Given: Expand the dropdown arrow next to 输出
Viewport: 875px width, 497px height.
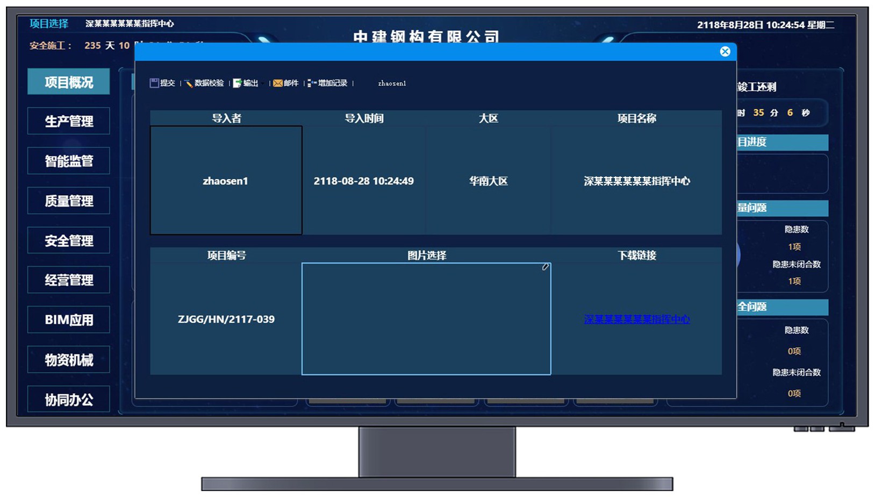Looking at the screenshot, I should point(262,84).
